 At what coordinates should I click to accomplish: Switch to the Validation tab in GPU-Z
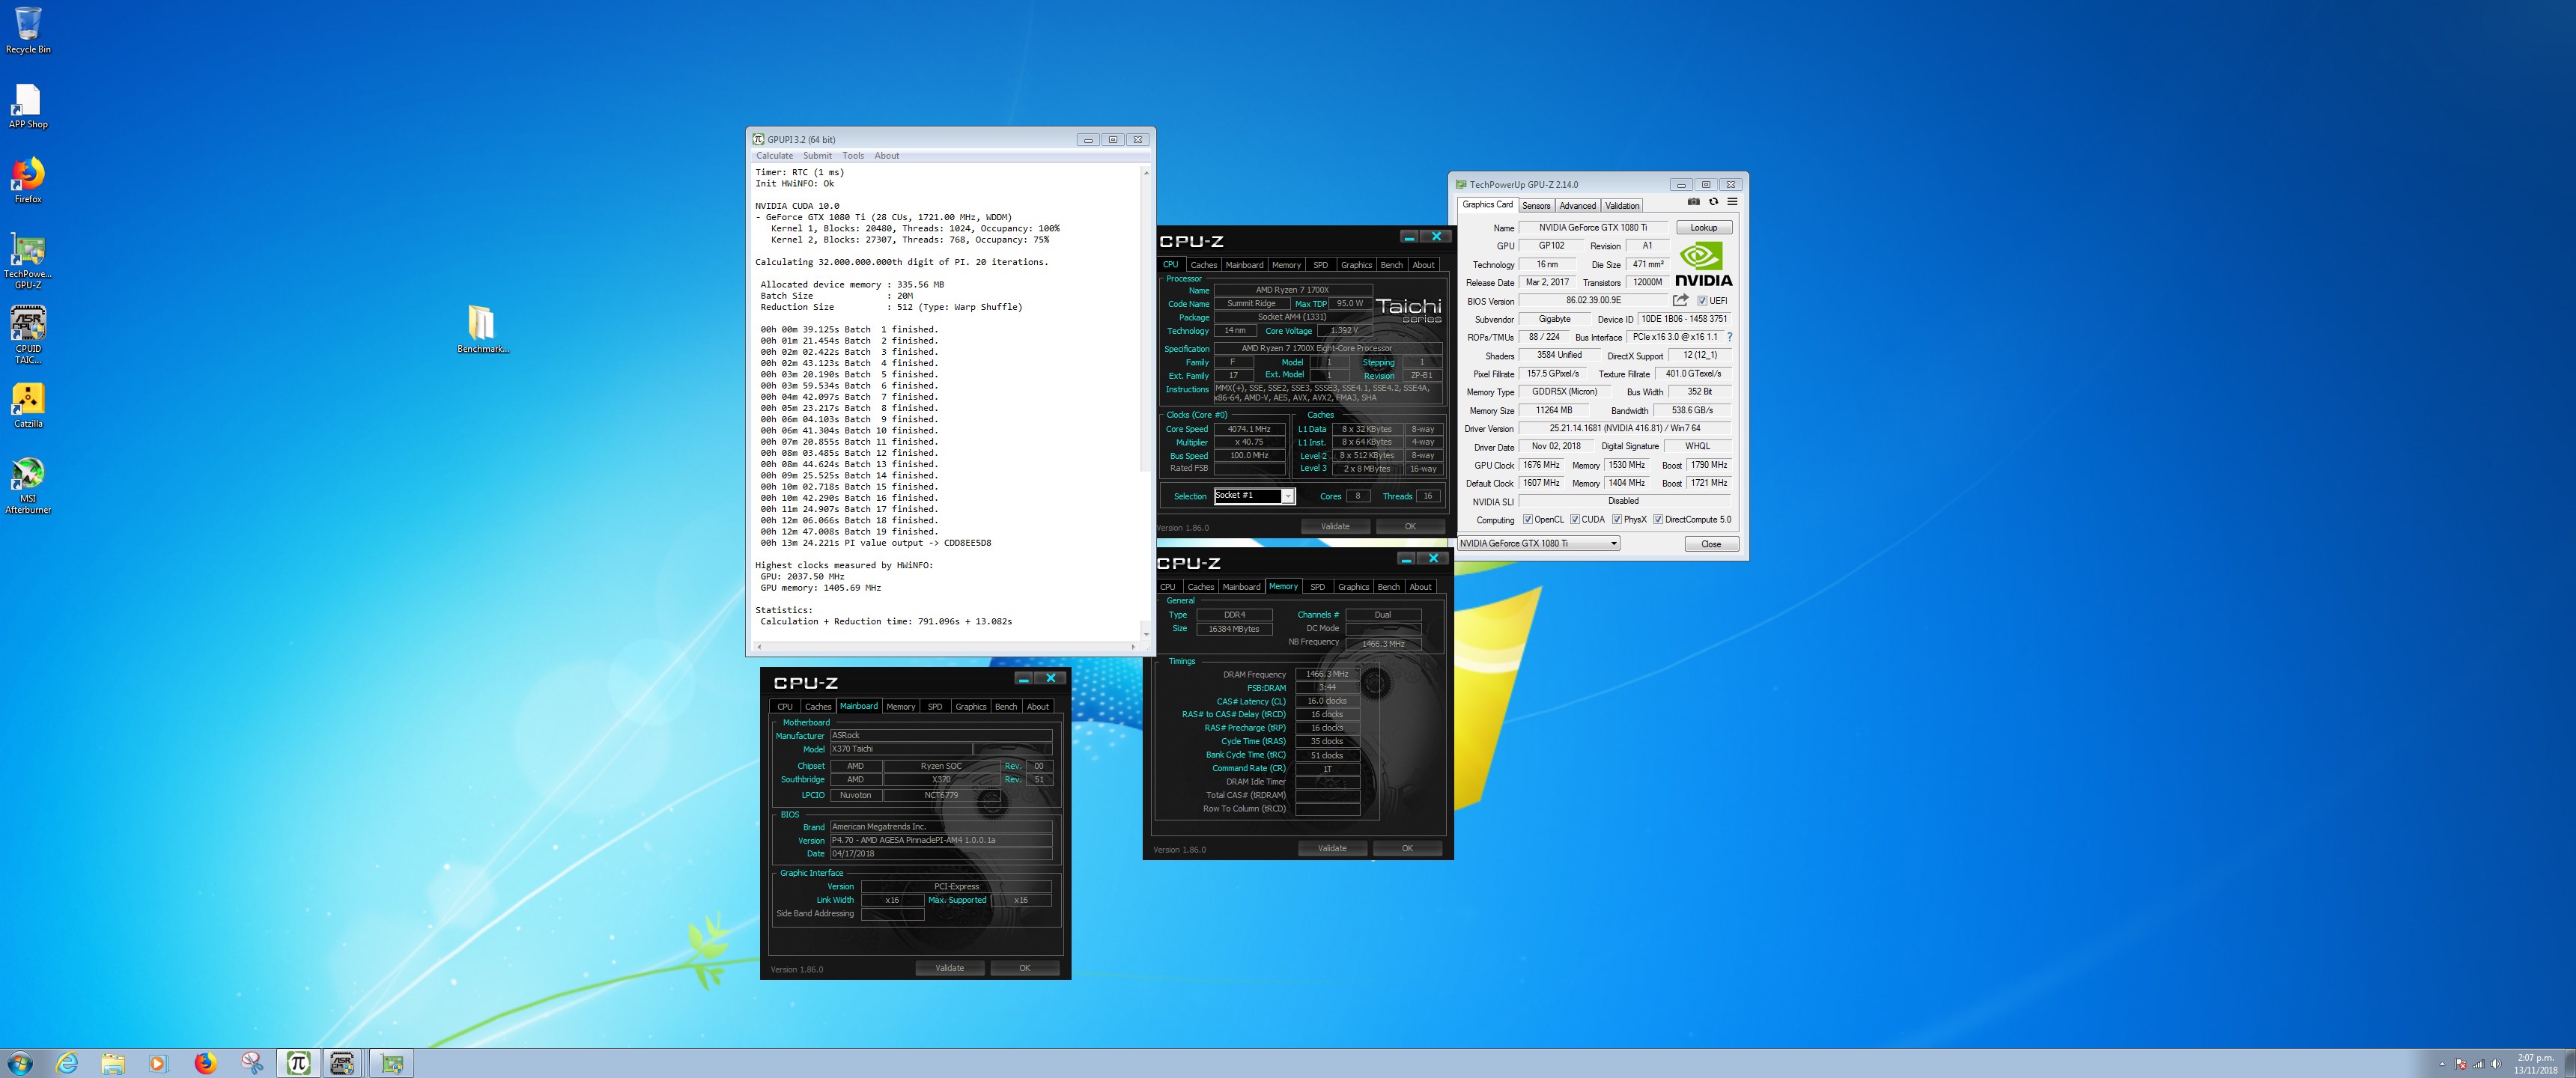click(1622, 206)
